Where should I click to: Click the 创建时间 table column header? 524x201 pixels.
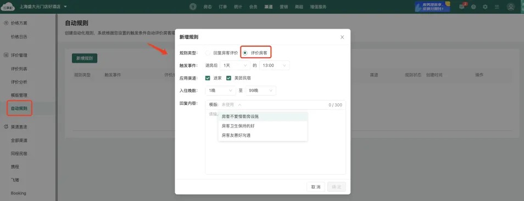coord(434,75)
